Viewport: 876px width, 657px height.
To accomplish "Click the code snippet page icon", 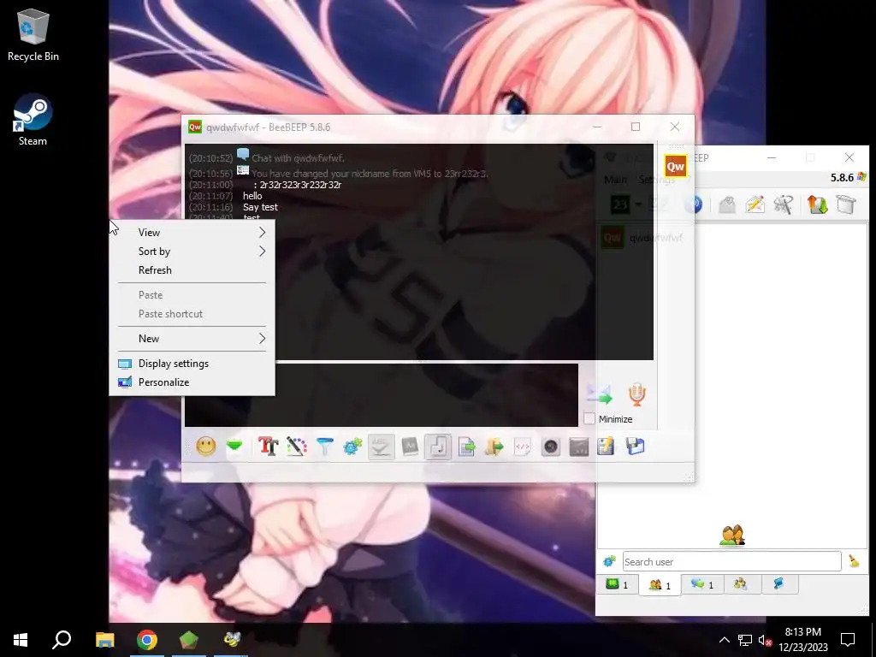I will [523, 447].
